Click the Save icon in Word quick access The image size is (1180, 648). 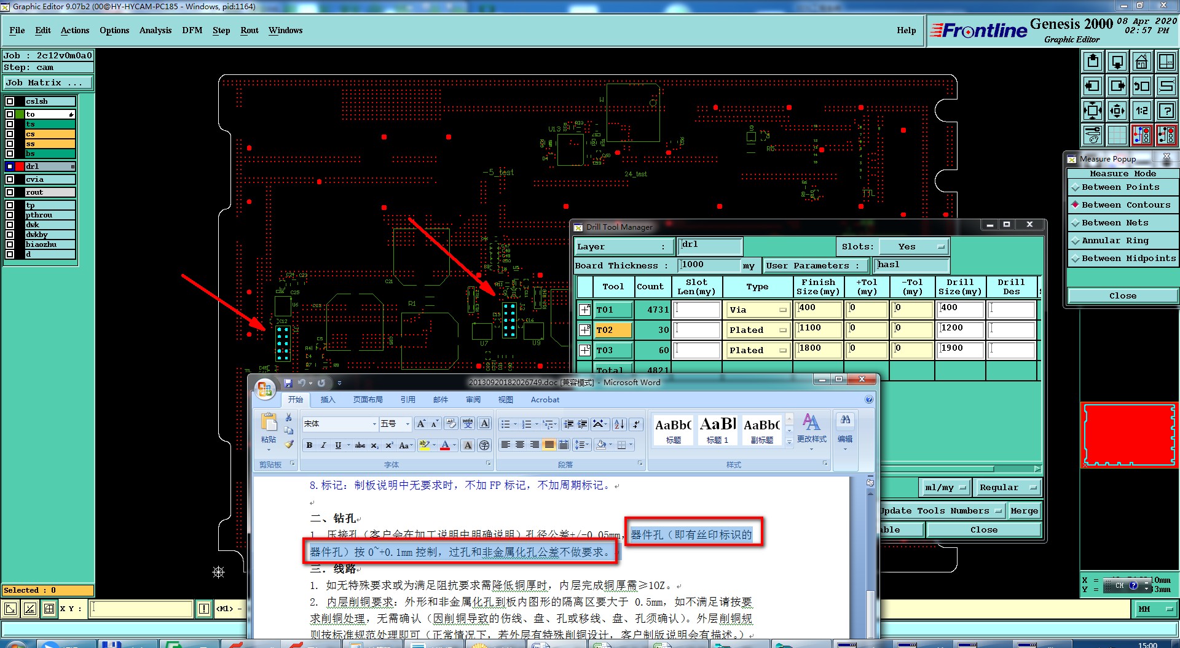coord(288,383)
